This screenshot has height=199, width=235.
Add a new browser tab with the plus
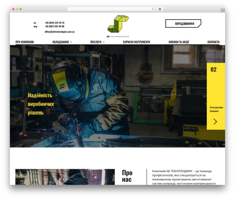pos(223,10)
